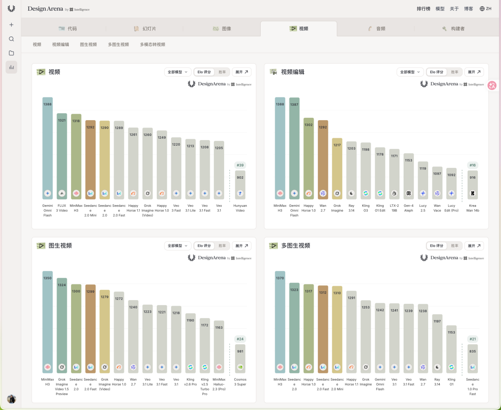Select the 多模态转视频 sub-tab
This screenshot has width=501, height=410.
click(x=153, y=45)
